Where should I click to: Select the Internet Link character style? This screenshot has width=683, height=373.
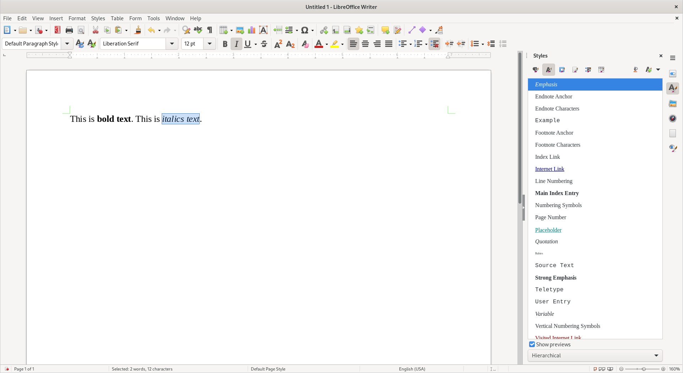point(549,169)
